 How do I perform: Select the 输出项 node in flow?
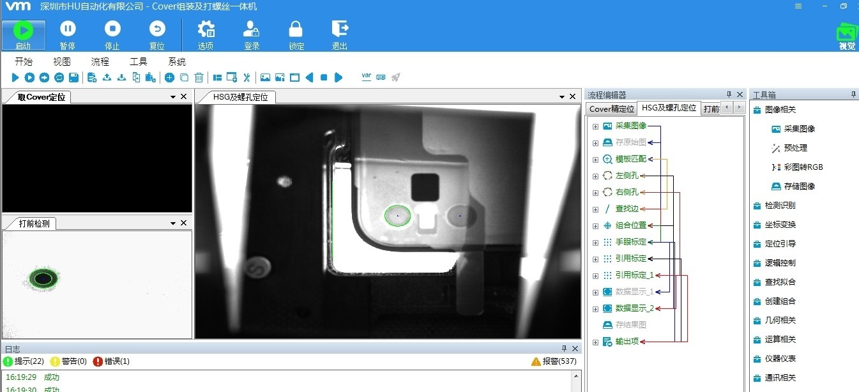point(627,342)
